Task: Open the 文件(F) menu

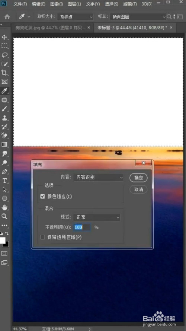Action: [x=20, y=4]
